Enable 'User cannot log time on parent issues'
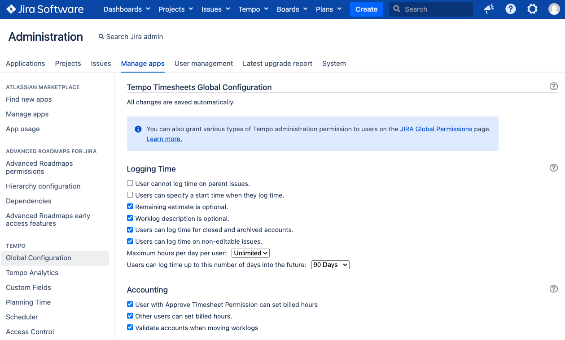 pos(130,183)
